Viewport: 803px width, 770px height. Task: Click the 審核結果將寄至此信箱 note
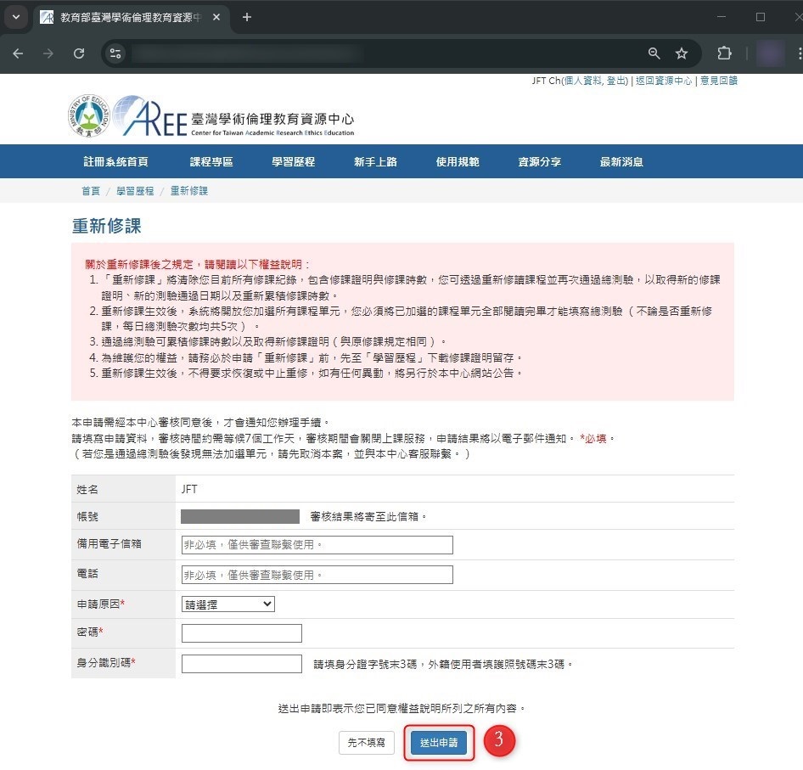click(x=368, y=516)
